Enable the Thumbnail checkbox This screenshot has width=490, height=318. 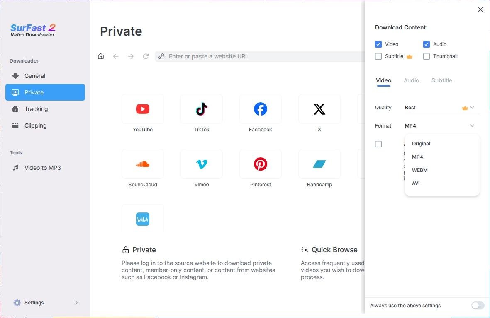tap(426, 56)
